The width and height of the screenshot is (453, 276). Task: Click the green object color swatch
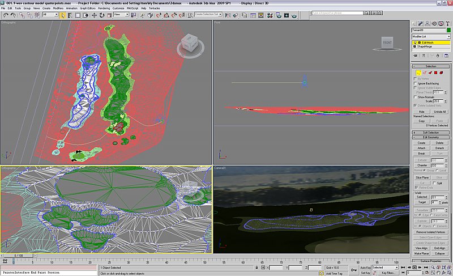tap(447, 30)
